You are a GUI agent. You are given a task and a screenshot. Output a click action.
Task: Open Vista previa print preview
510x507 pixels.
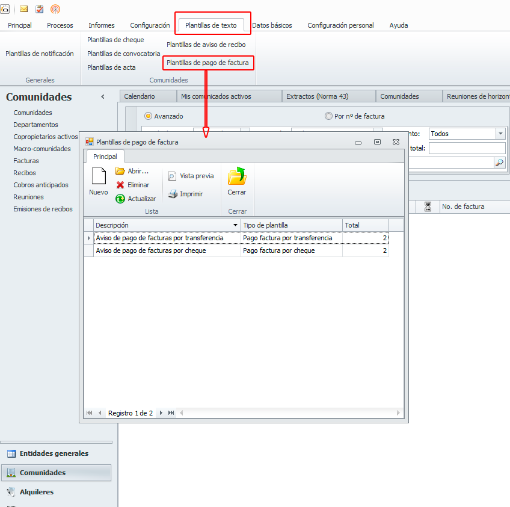[x=191, y=176]
